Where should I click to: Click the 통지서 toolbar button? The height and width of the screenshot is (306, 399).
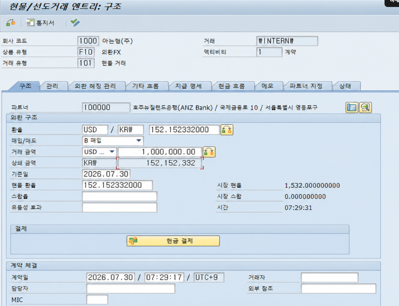click(40, 23)
